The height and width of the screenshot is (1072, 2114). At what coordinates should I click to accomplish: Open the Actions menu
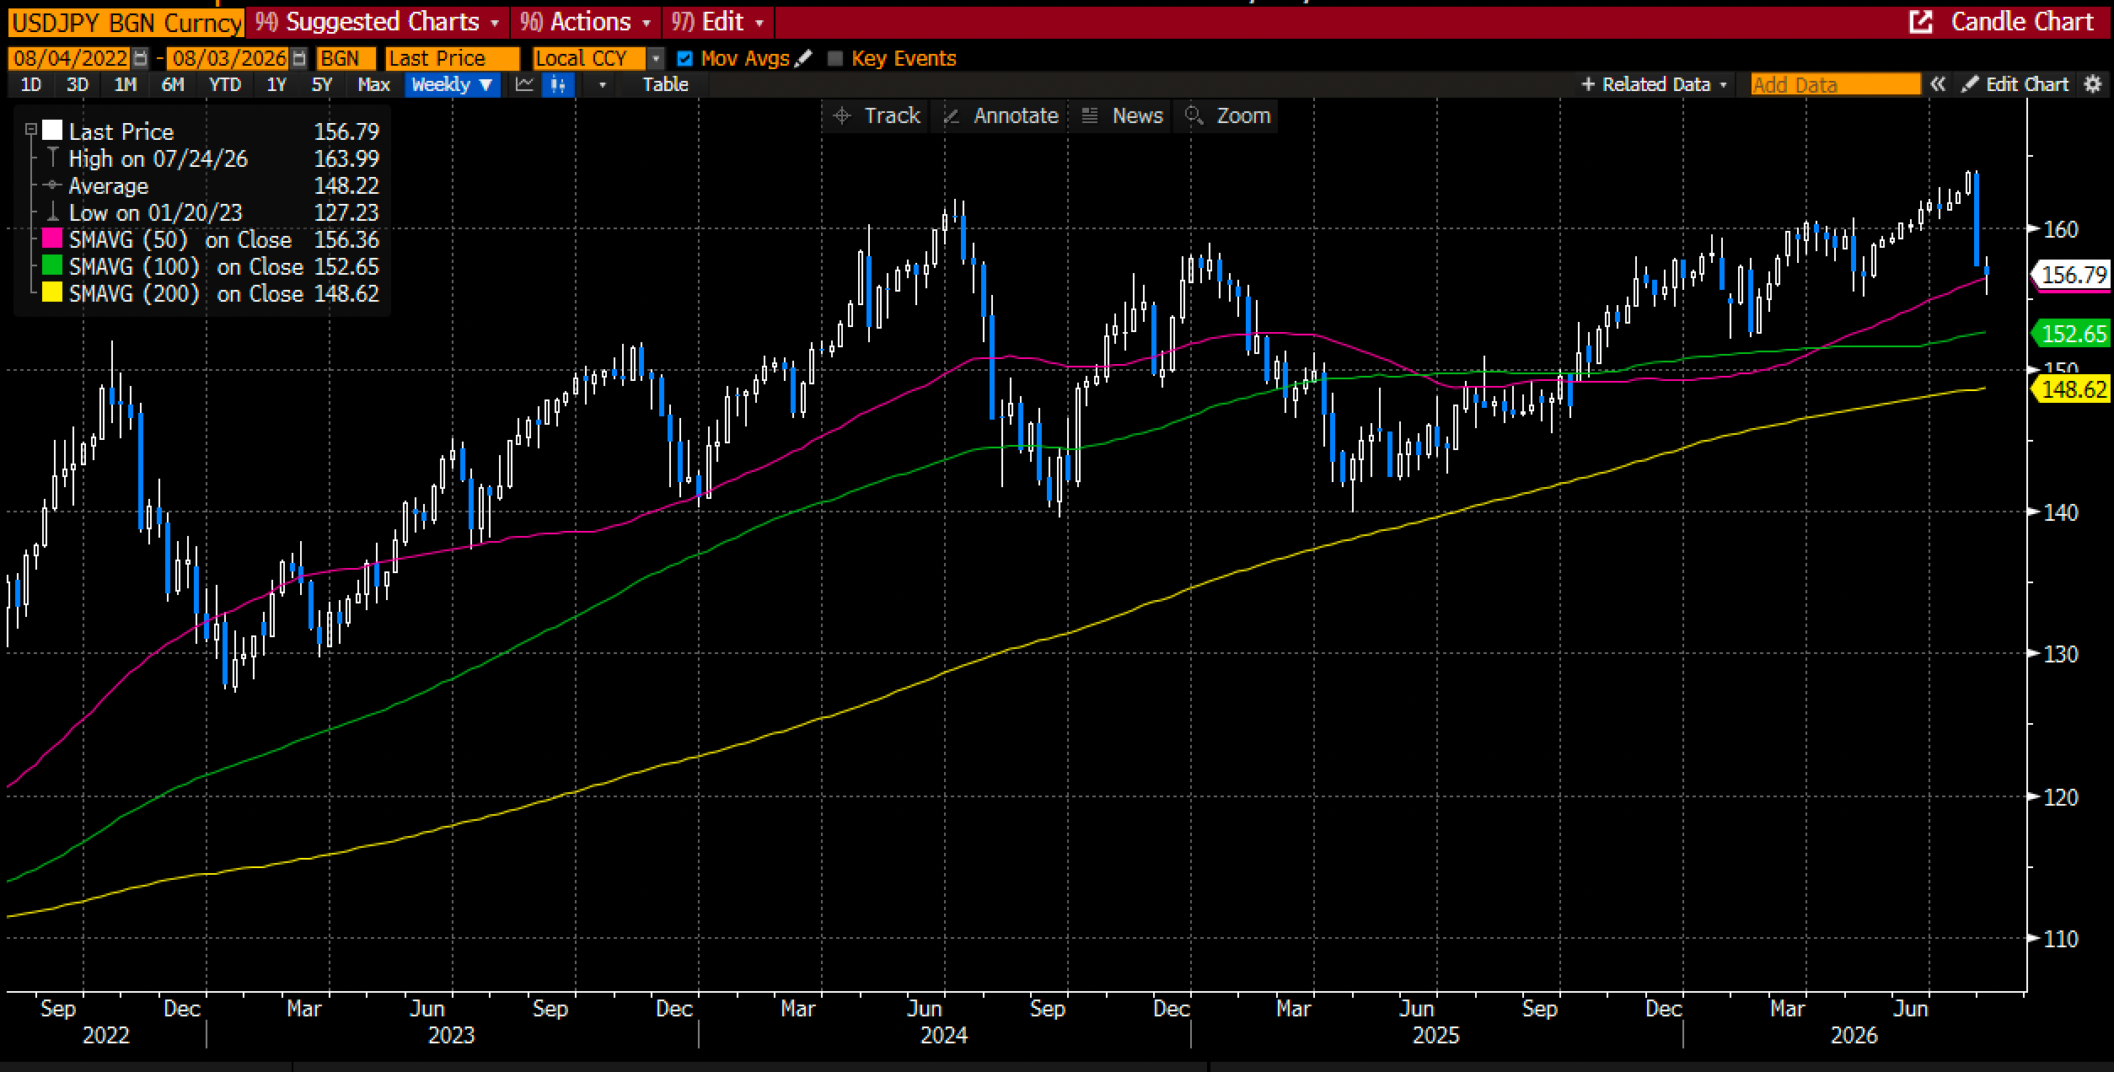click(585, 22)
